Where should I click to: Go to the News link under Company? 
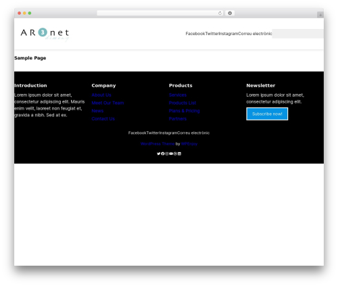coord(97,111)
